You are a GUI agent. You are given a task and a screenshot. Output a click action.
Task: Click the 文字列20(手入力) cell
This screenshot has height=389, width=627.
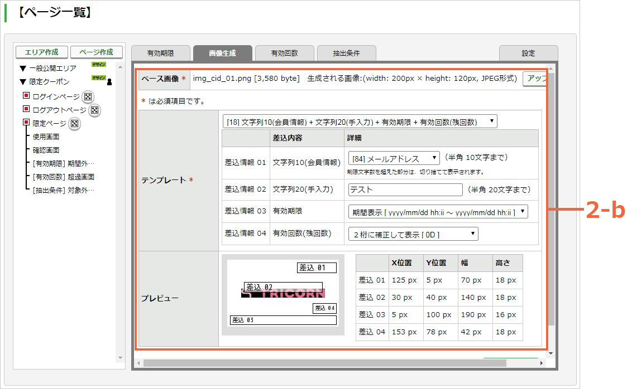coord(307,189)
